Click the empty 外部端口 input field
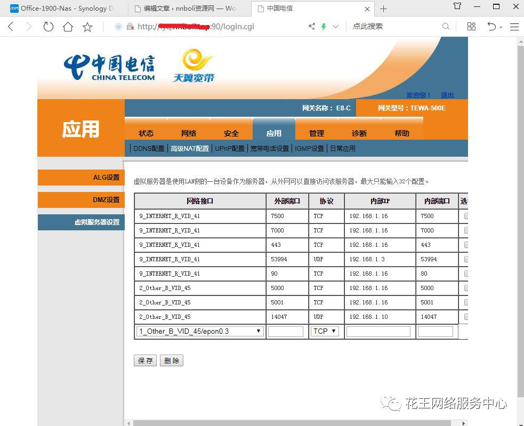 point(287,331)
